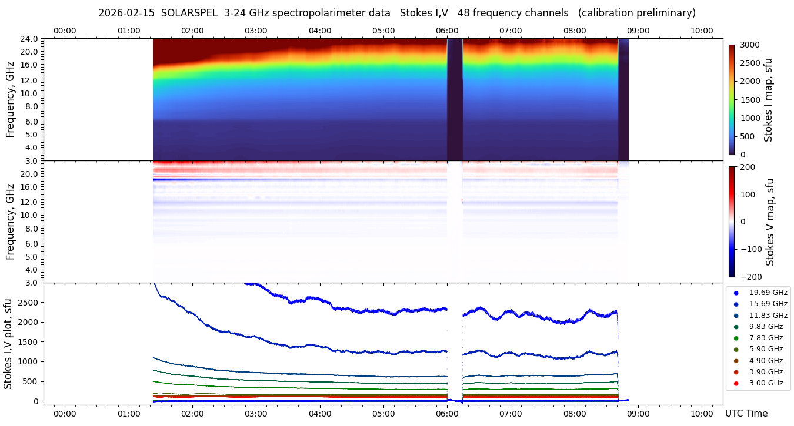
Task: Click the 4.90 GHz brown legend dot
Action: pyautogui.click(x=736, y=361)
